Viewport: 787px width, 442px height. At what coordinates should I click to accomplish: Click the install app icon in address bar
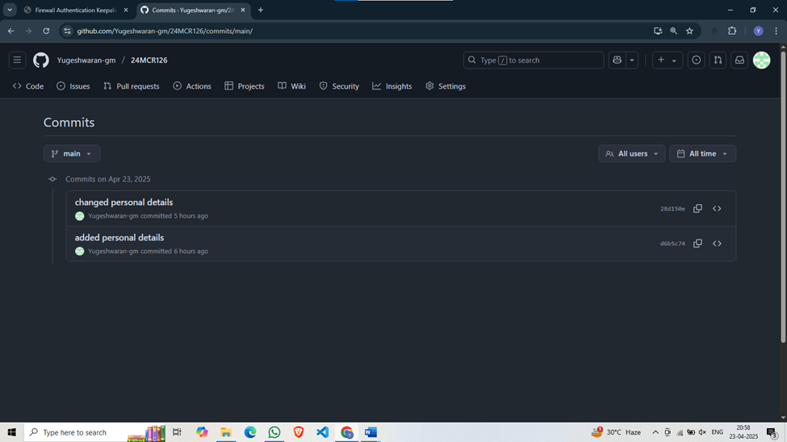point(658,31)
